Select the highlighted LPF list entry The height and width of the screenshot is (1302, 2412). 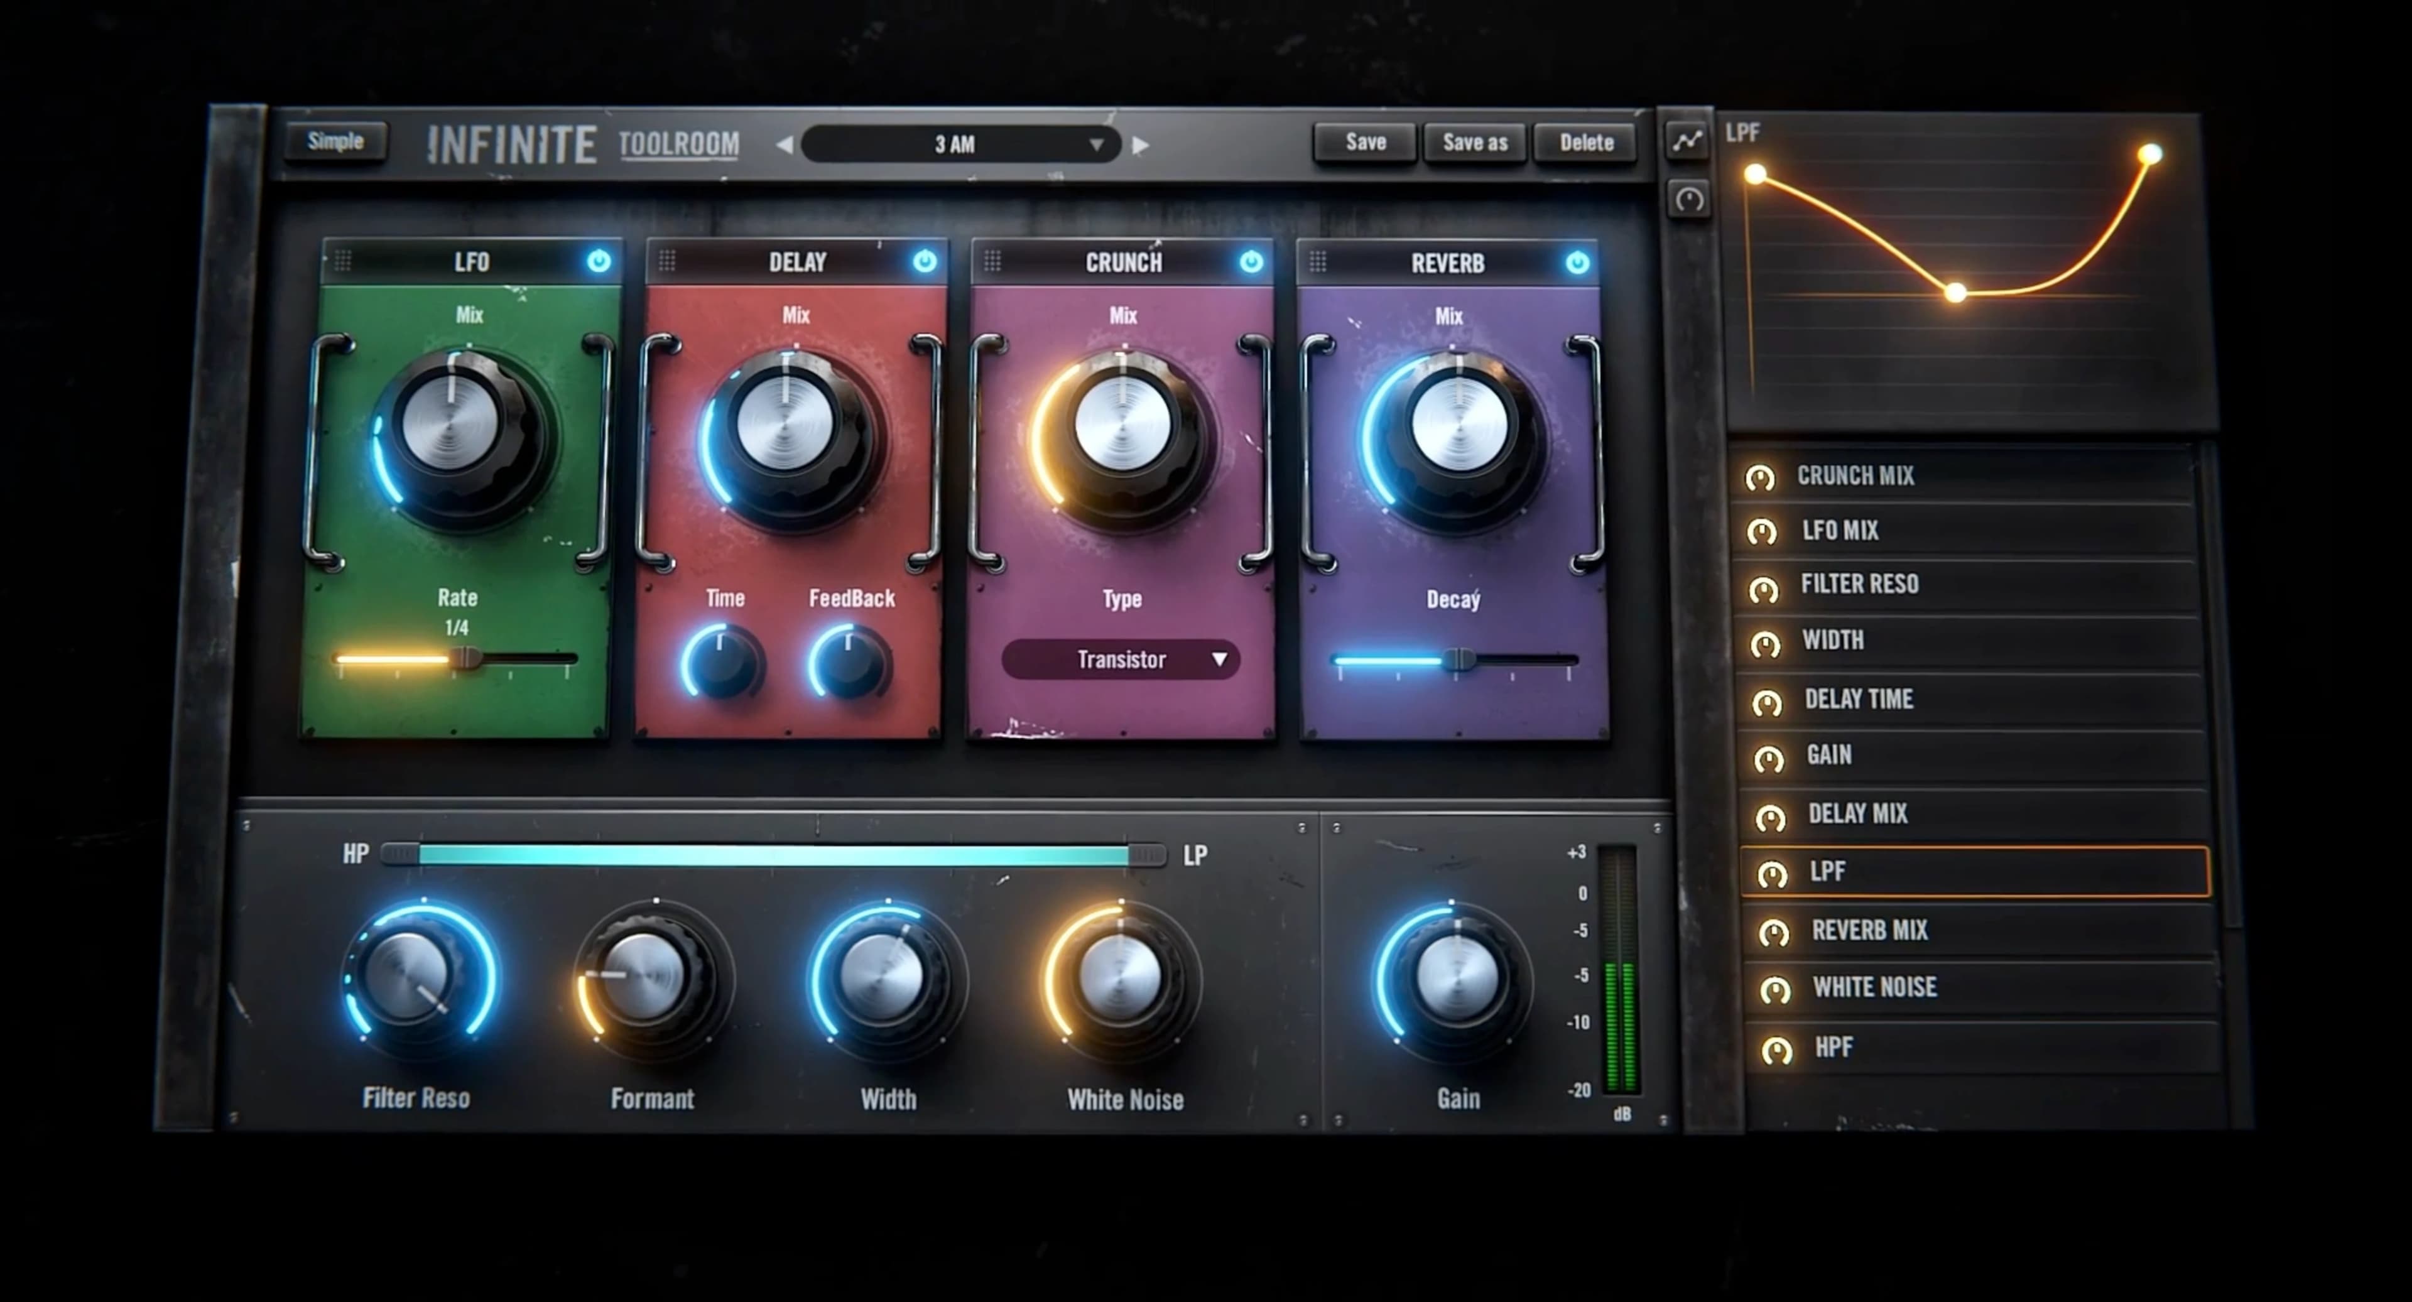point(1975,871)
